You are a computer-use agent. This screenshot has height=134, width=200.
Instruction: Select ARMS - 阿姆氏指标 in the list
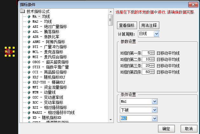(x=48, y=42)
